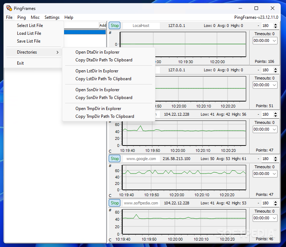Select Copy TmpDir Path To Clipboard
This screenshot has width=286, height=247.
click(109, 116)
